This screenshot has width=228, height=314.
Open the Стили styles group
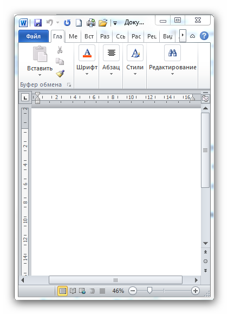point(135,60)
